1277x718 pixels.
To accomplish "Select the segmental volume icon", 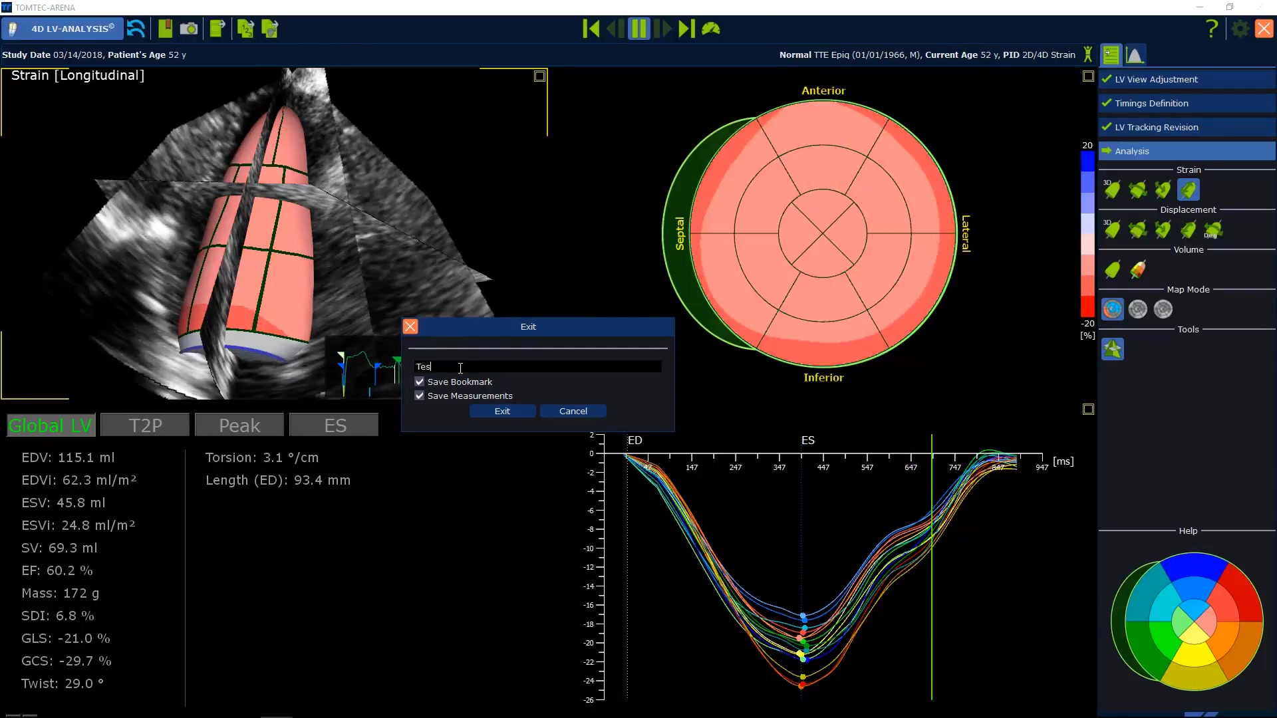I will pos(1138,269).
